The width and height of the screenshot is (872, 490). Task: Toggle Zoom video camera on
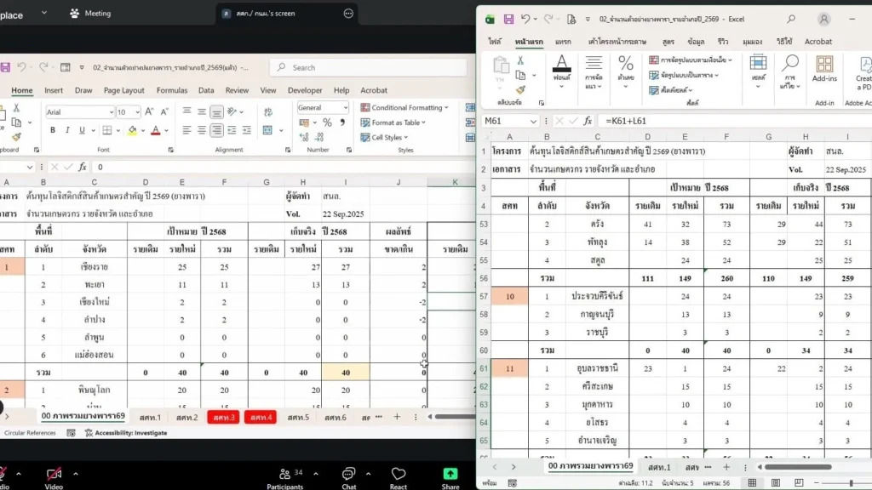point(54,477)
